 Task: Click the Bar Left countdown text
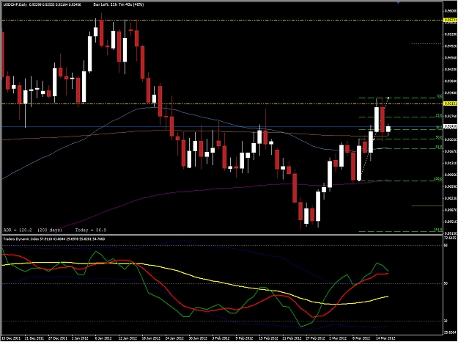[119, 4]
